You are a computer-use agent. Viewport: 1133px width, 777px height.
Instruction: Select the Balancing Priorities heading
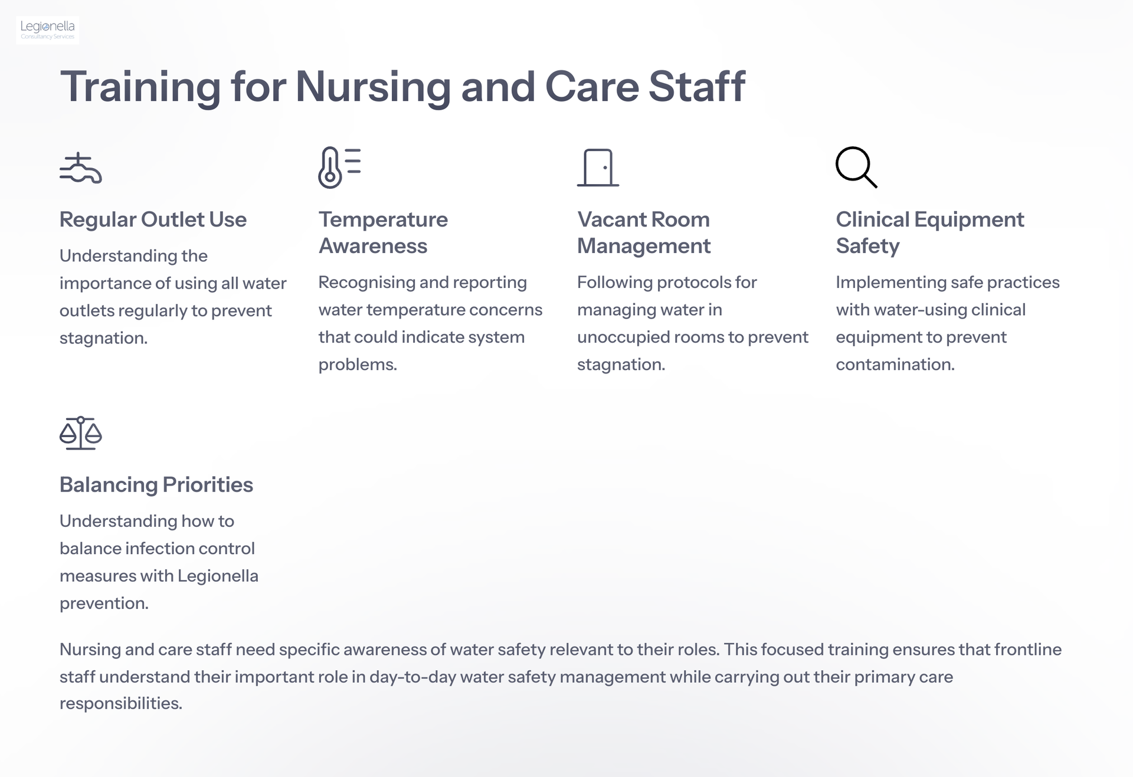click(156, 484)
